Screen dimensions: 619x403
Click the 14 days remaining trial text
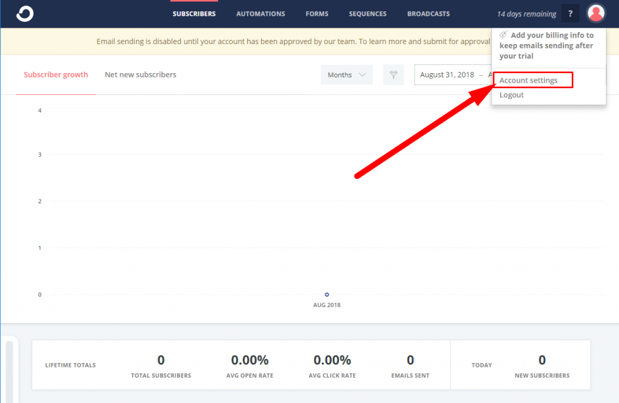pyautogui.click(x=527, y=14)
